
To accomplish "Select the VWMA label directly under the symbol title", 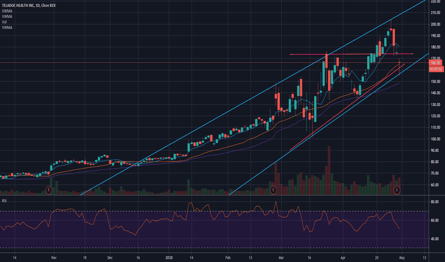I will pyautogui.click(x=7, y=11).
